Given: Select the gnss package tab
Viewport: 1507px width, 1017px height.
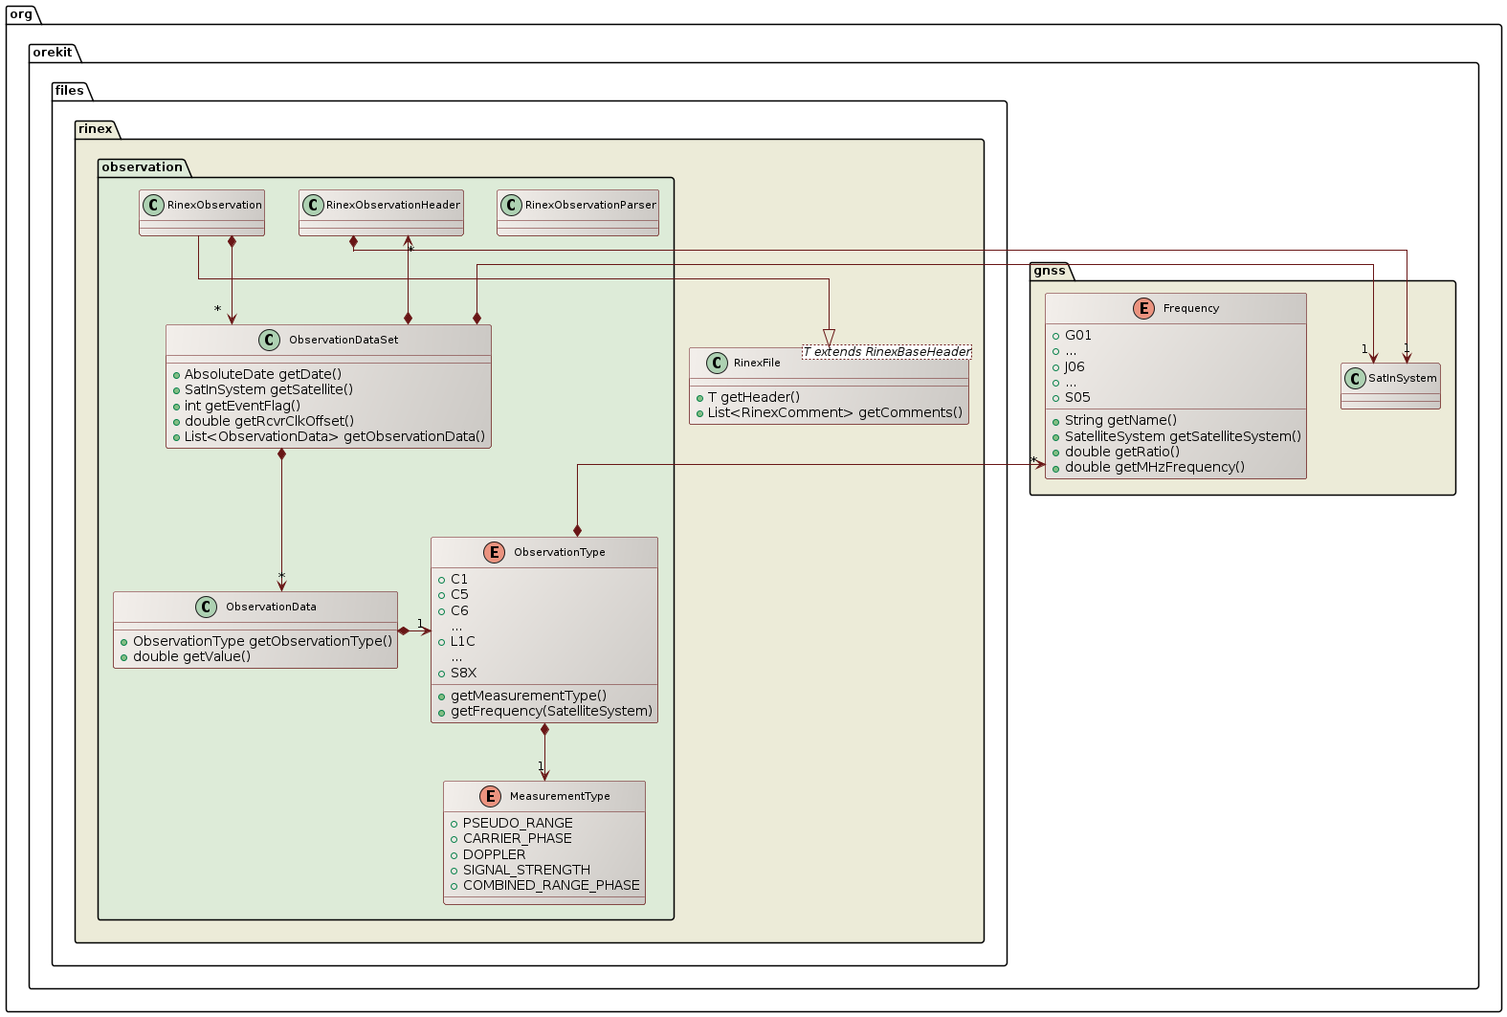Looking at the screenshot, I should click(1050, 271).
